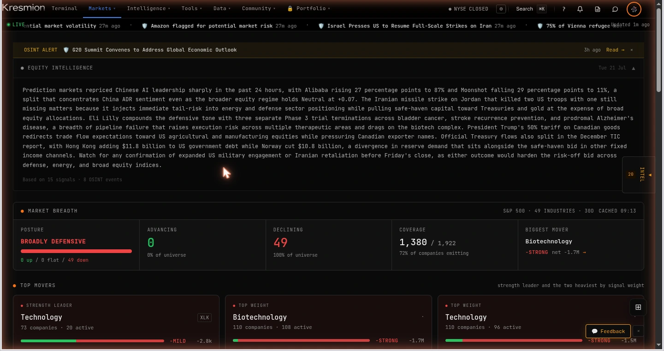Close the Feedback widget
The image size is (664, 351).
coord(638,331)
